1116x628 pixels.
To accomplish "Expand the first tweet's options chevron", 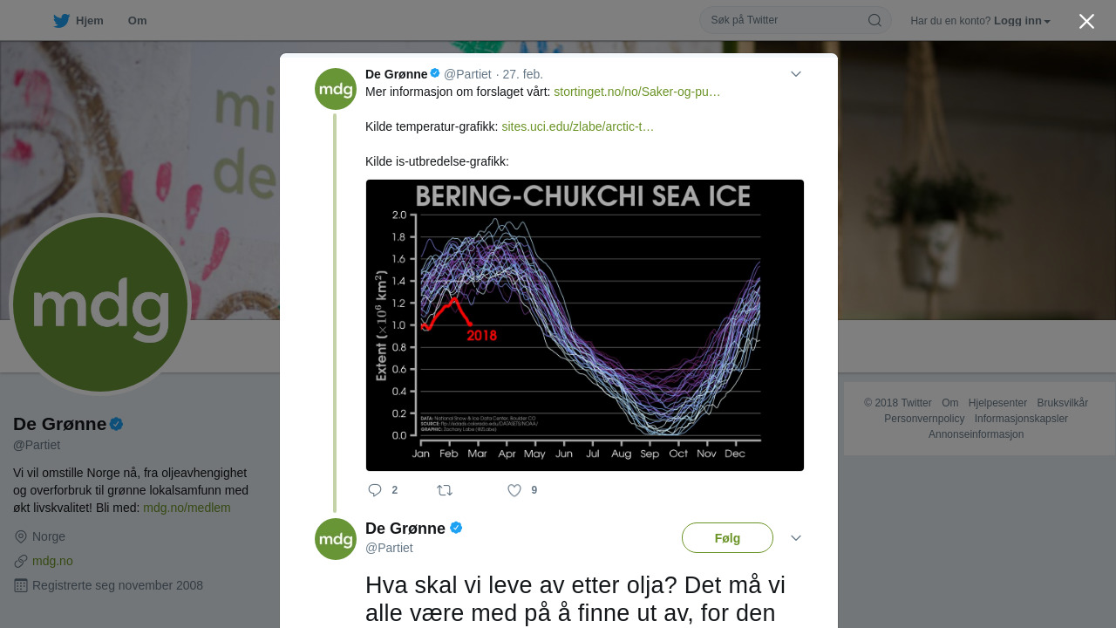I will pos(796,74).
